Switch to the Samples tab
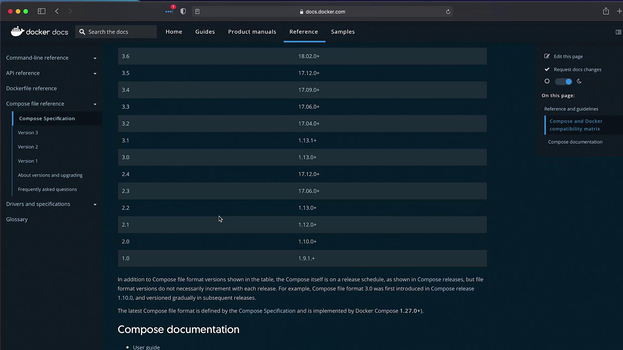 click(343, 32)
